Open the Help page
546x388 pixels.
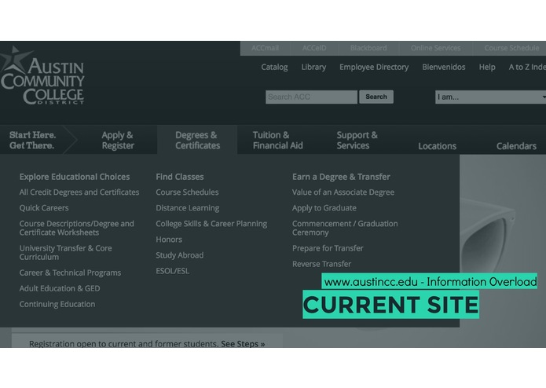[487, 68]
